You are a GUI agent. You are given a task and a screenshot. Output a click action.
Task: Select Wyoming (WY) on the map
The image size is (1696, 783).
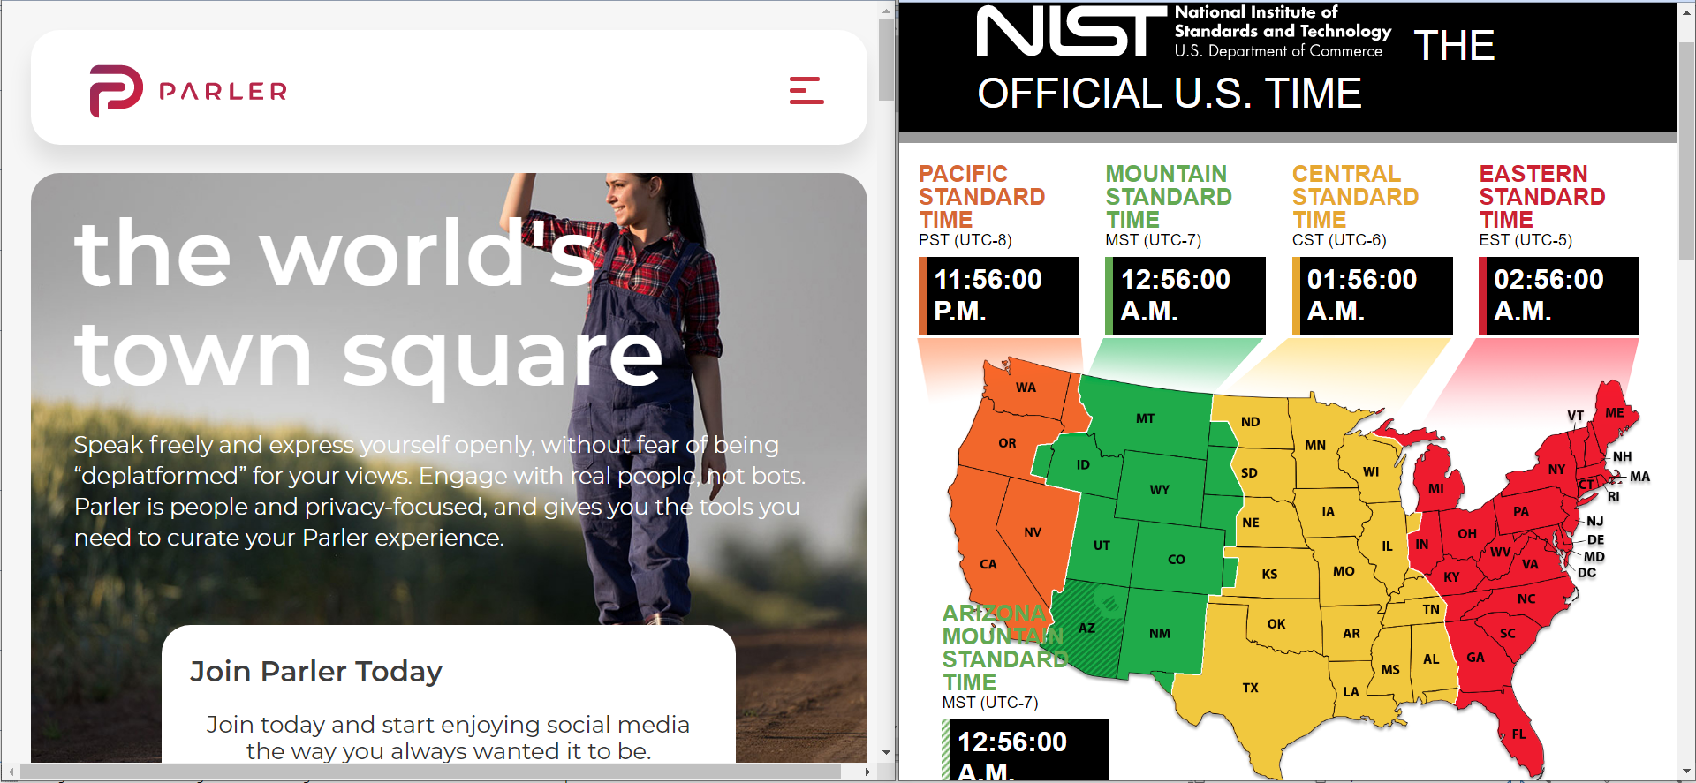click(x=1159, y=490)
